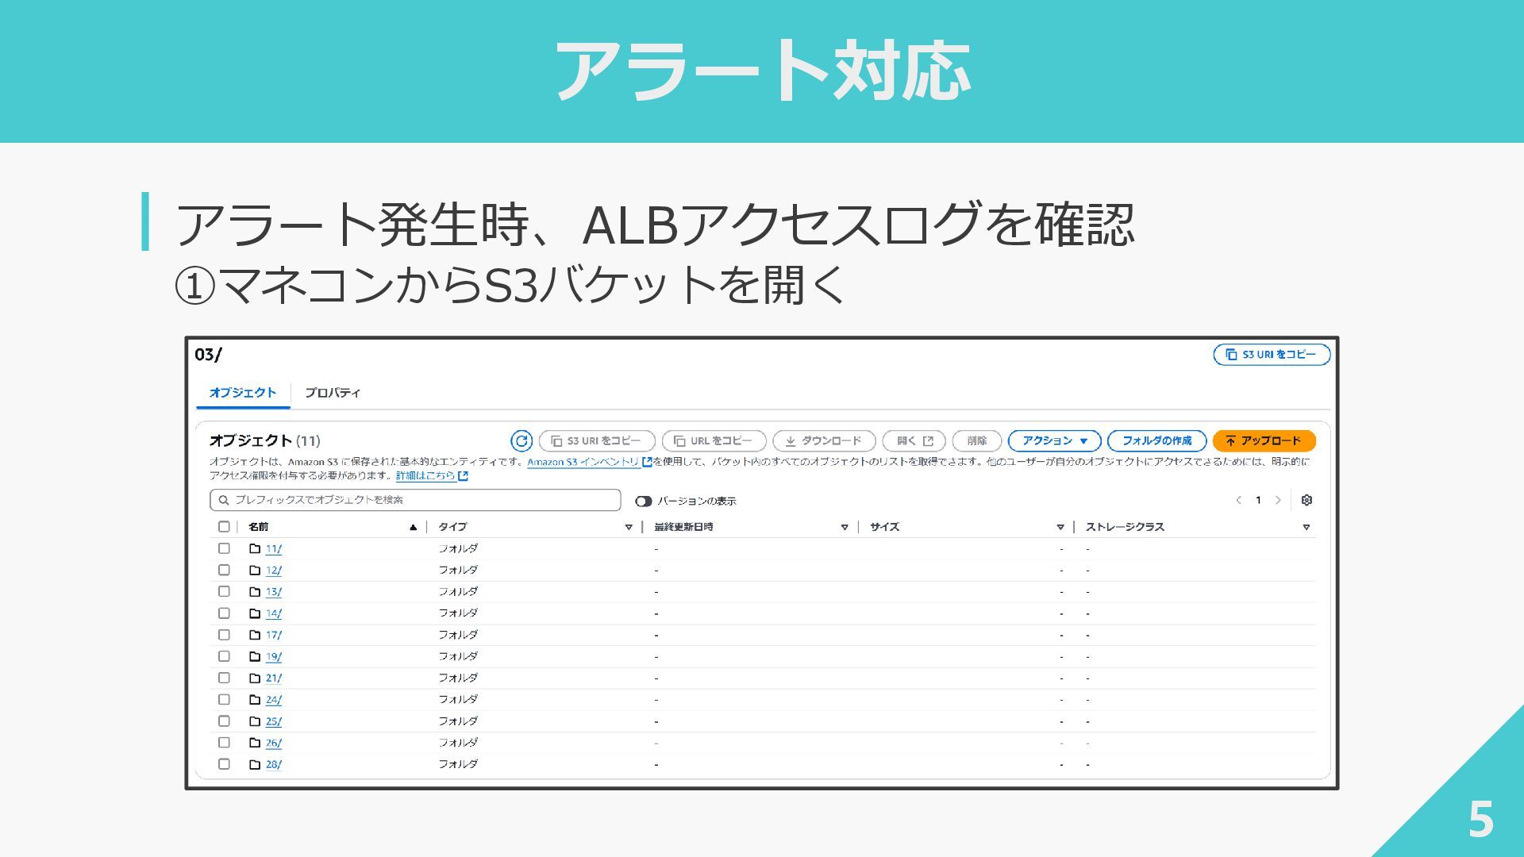Click the フォルダの作成 button
Image resolution: width=1524 pixels, height=857 pixels.
1156,441
